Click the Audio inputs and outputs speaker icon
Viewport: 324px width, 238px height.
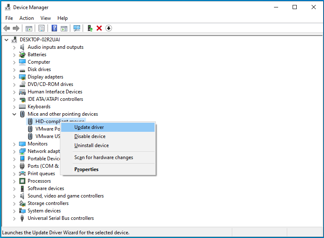click(x=22, y=47)
